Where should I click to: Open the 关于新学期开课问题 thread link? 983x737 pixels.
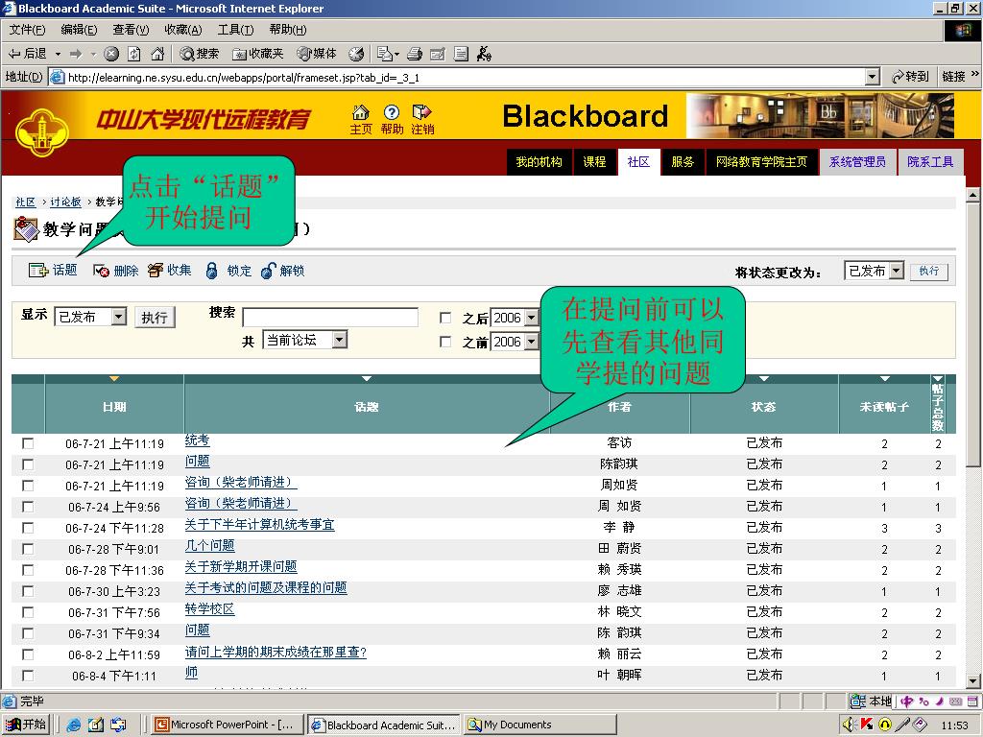pyautogui.click(x=241, y=566)
